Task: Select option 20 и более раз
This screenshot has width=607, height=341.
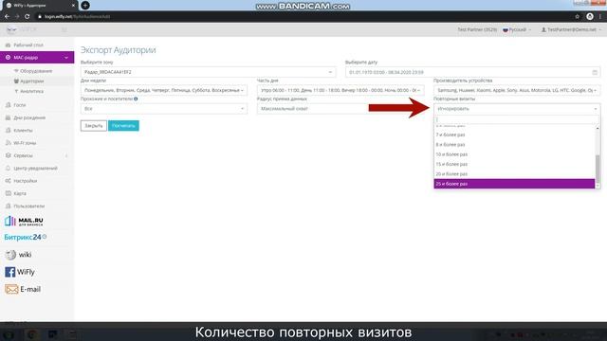Action: (514, 174)
